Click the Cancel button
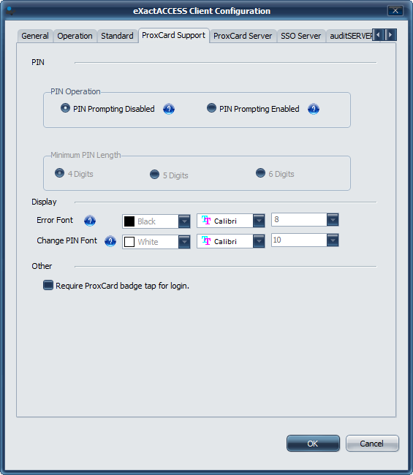Screen dimensions: 413x475 coord(372,443)
